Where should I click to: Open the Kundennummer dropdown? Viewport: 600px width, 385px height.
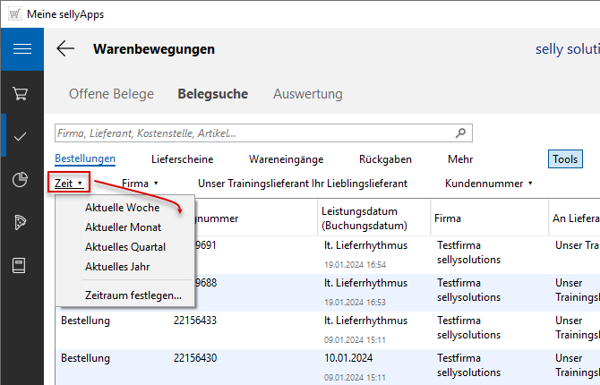point(488,183)
